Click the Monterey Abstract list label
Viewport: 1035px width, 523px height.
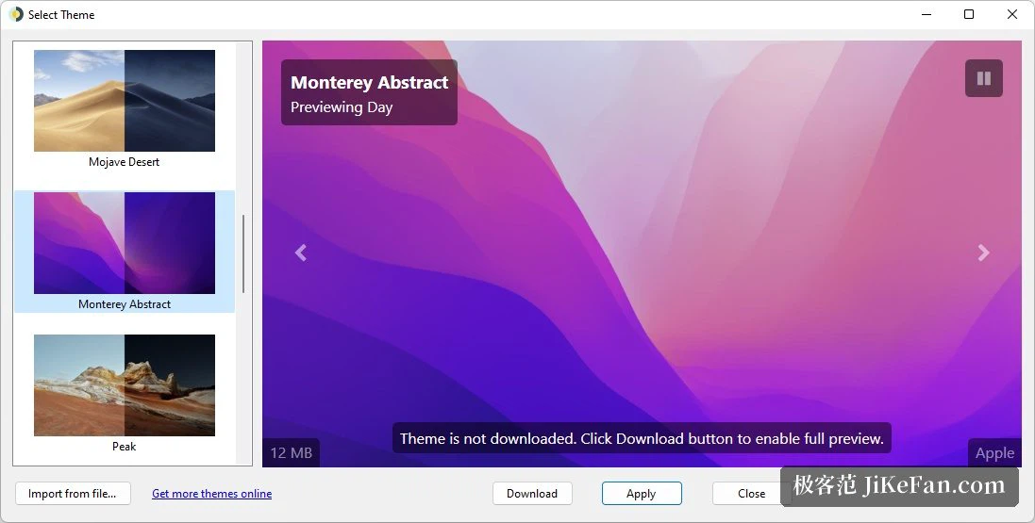[125, 304]
